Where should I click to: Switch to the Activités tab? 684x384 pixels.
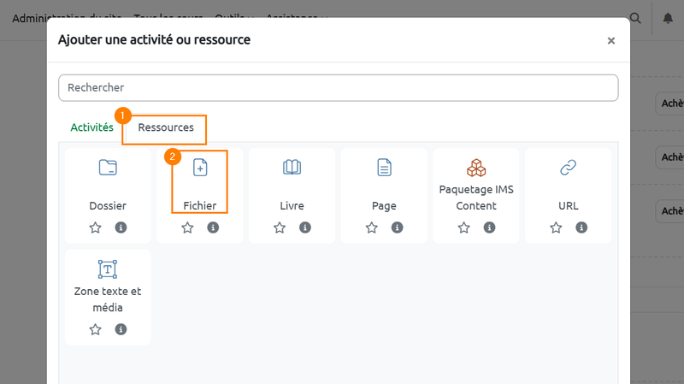(x=92, y=127)
